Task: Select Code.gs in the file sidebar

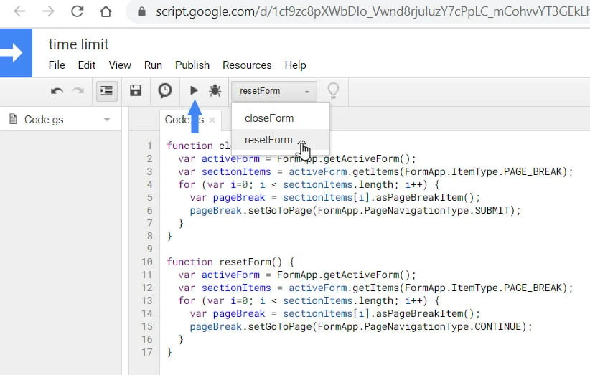Action: pyautogui.click(x=44, y=120)
